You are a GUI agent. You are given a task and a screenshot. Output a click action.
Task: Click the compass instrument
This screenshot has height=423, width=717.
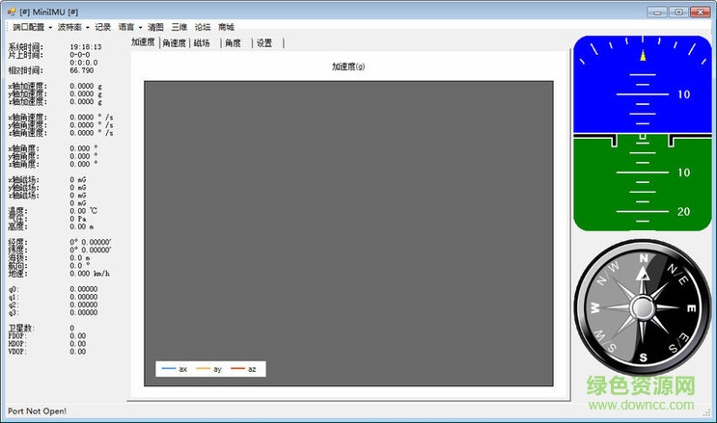[x=643, y=308]
